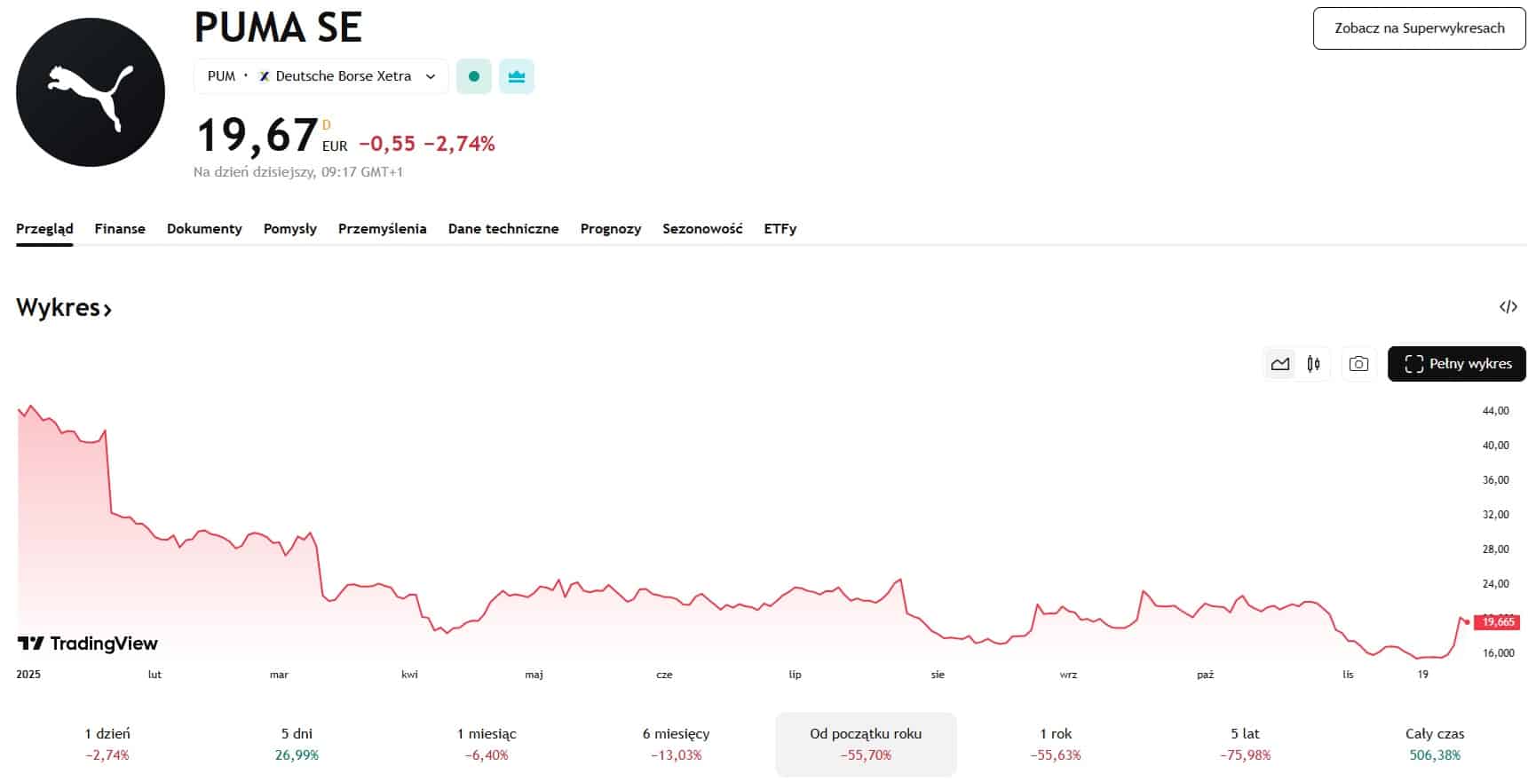This screenshot has width=1528, height=782.
Task: Switch to Dane techniczne tab
Action: point(503,229)
